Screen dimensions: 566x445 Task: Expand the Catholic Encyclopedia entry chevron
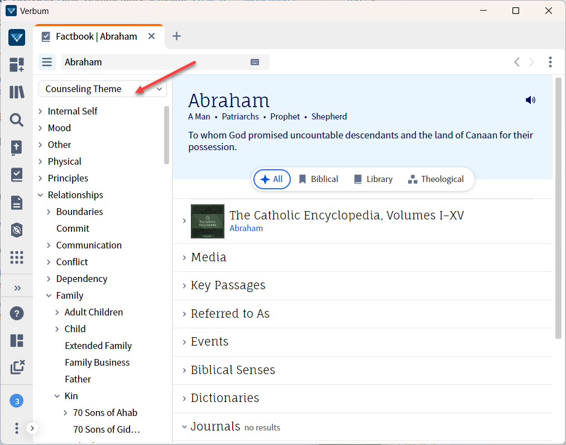click(184, 221)
